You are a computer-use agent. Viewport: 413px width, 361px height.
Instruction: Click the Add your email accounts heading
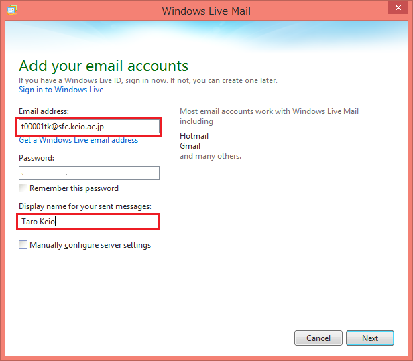pos(103,66)
